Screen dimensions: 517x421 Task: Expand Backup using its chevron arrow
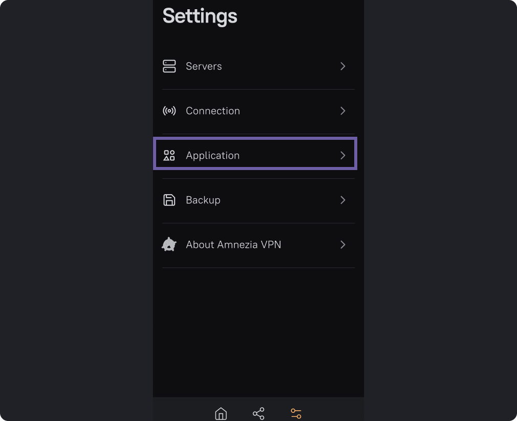[x=343, y=200]
